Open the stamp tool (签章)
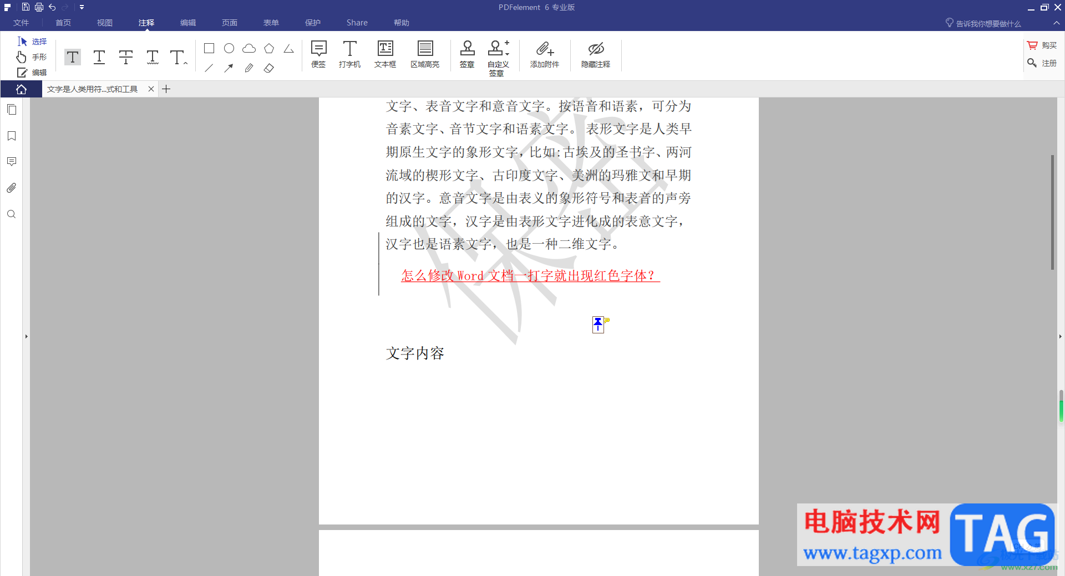 point(467,54)
